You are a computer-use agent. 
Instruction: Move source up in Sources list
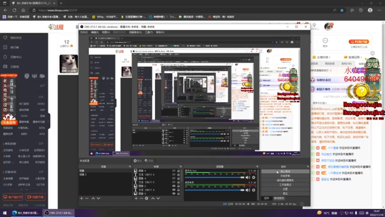pos(153,198)
